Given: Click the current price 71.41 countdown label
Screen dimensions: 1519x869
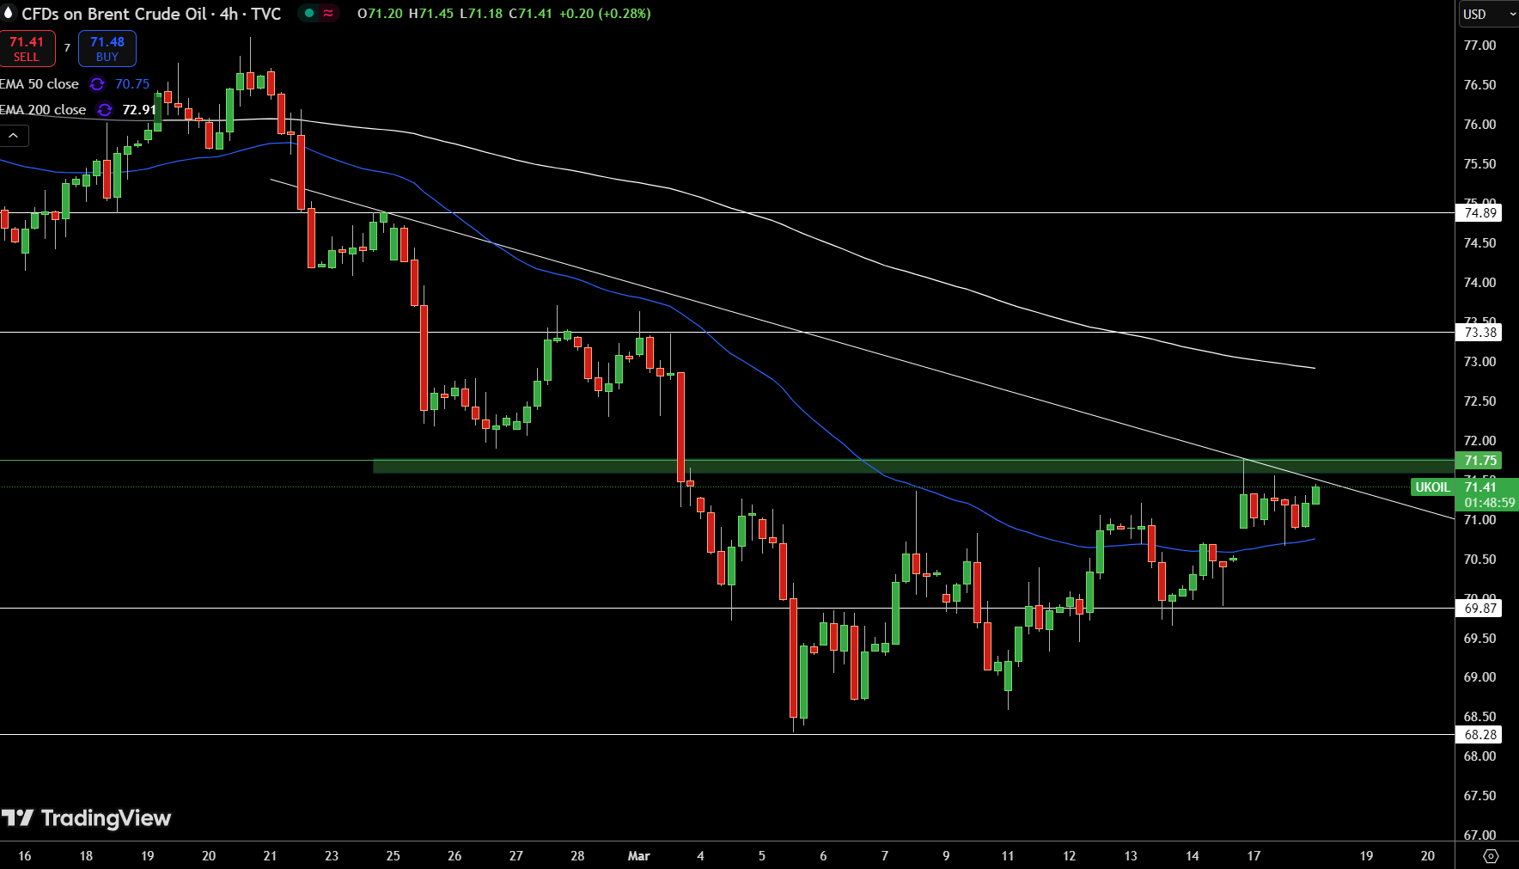Looking at the screenshot, I should click(1487, 495).
